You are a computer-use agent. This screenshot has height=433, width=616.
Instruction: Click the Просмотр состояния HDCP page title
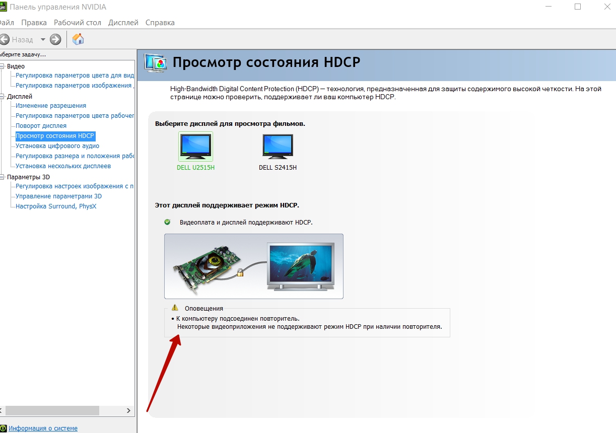click(266, 62)
